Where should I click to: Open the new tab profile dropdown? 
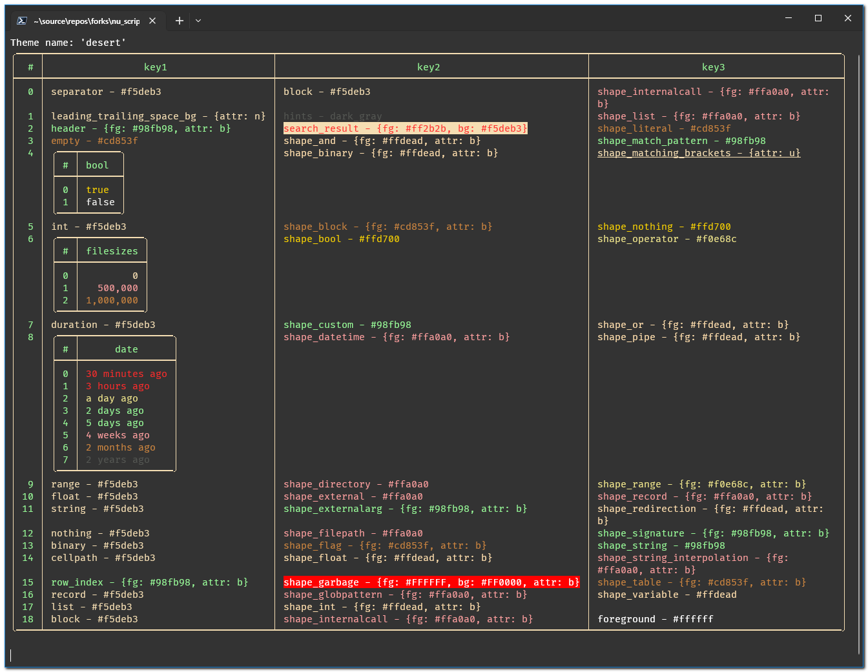coord(198,21)
